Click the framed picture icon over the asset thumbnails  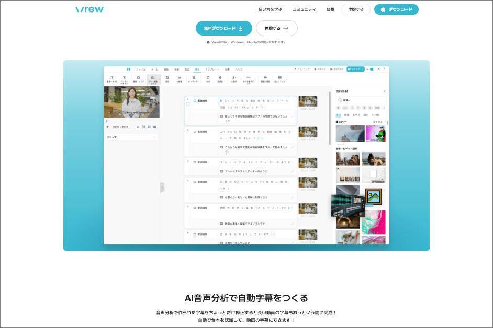(x=373, y=196)
